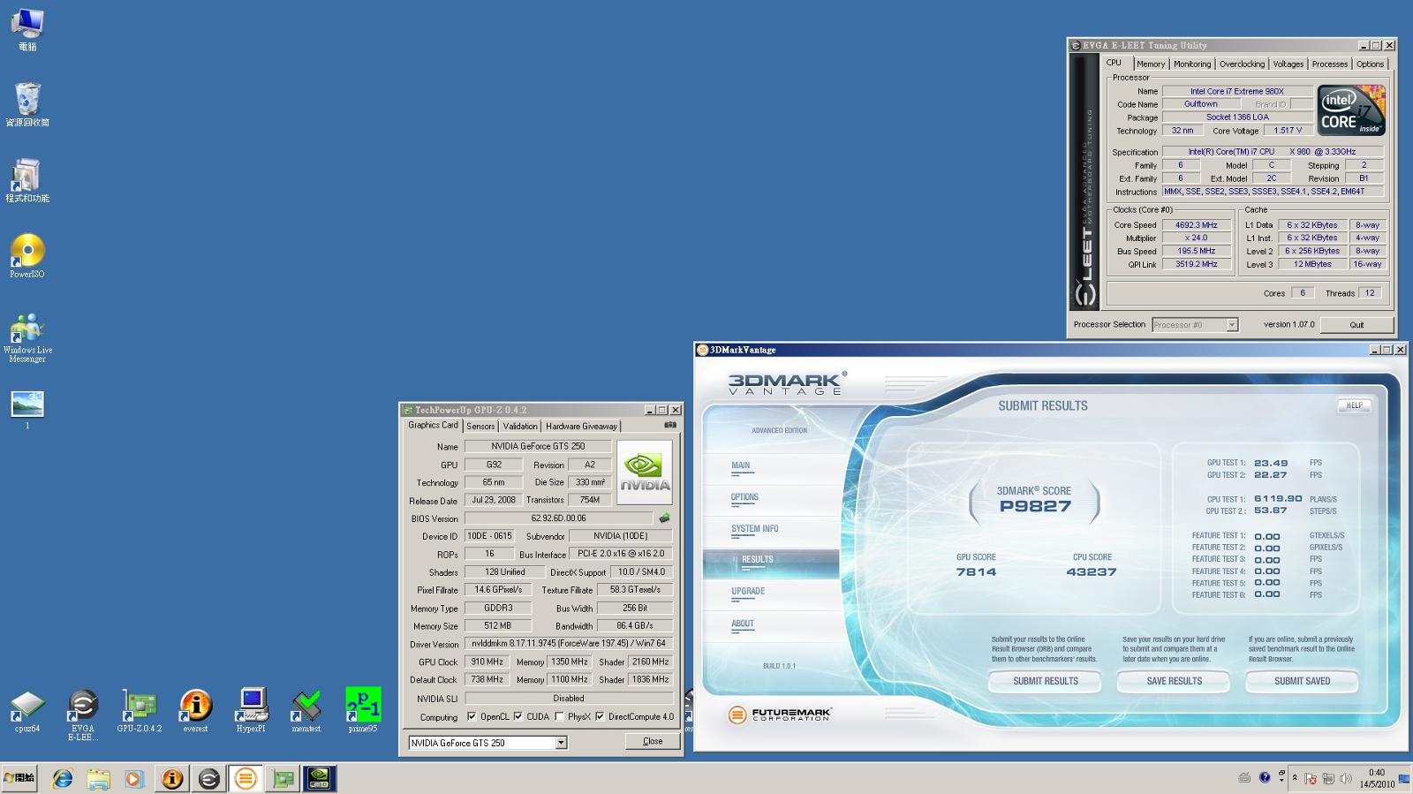
Task: Click the volume speaker tray icon
Action: pyautogui.click(x=1345, y=778)
